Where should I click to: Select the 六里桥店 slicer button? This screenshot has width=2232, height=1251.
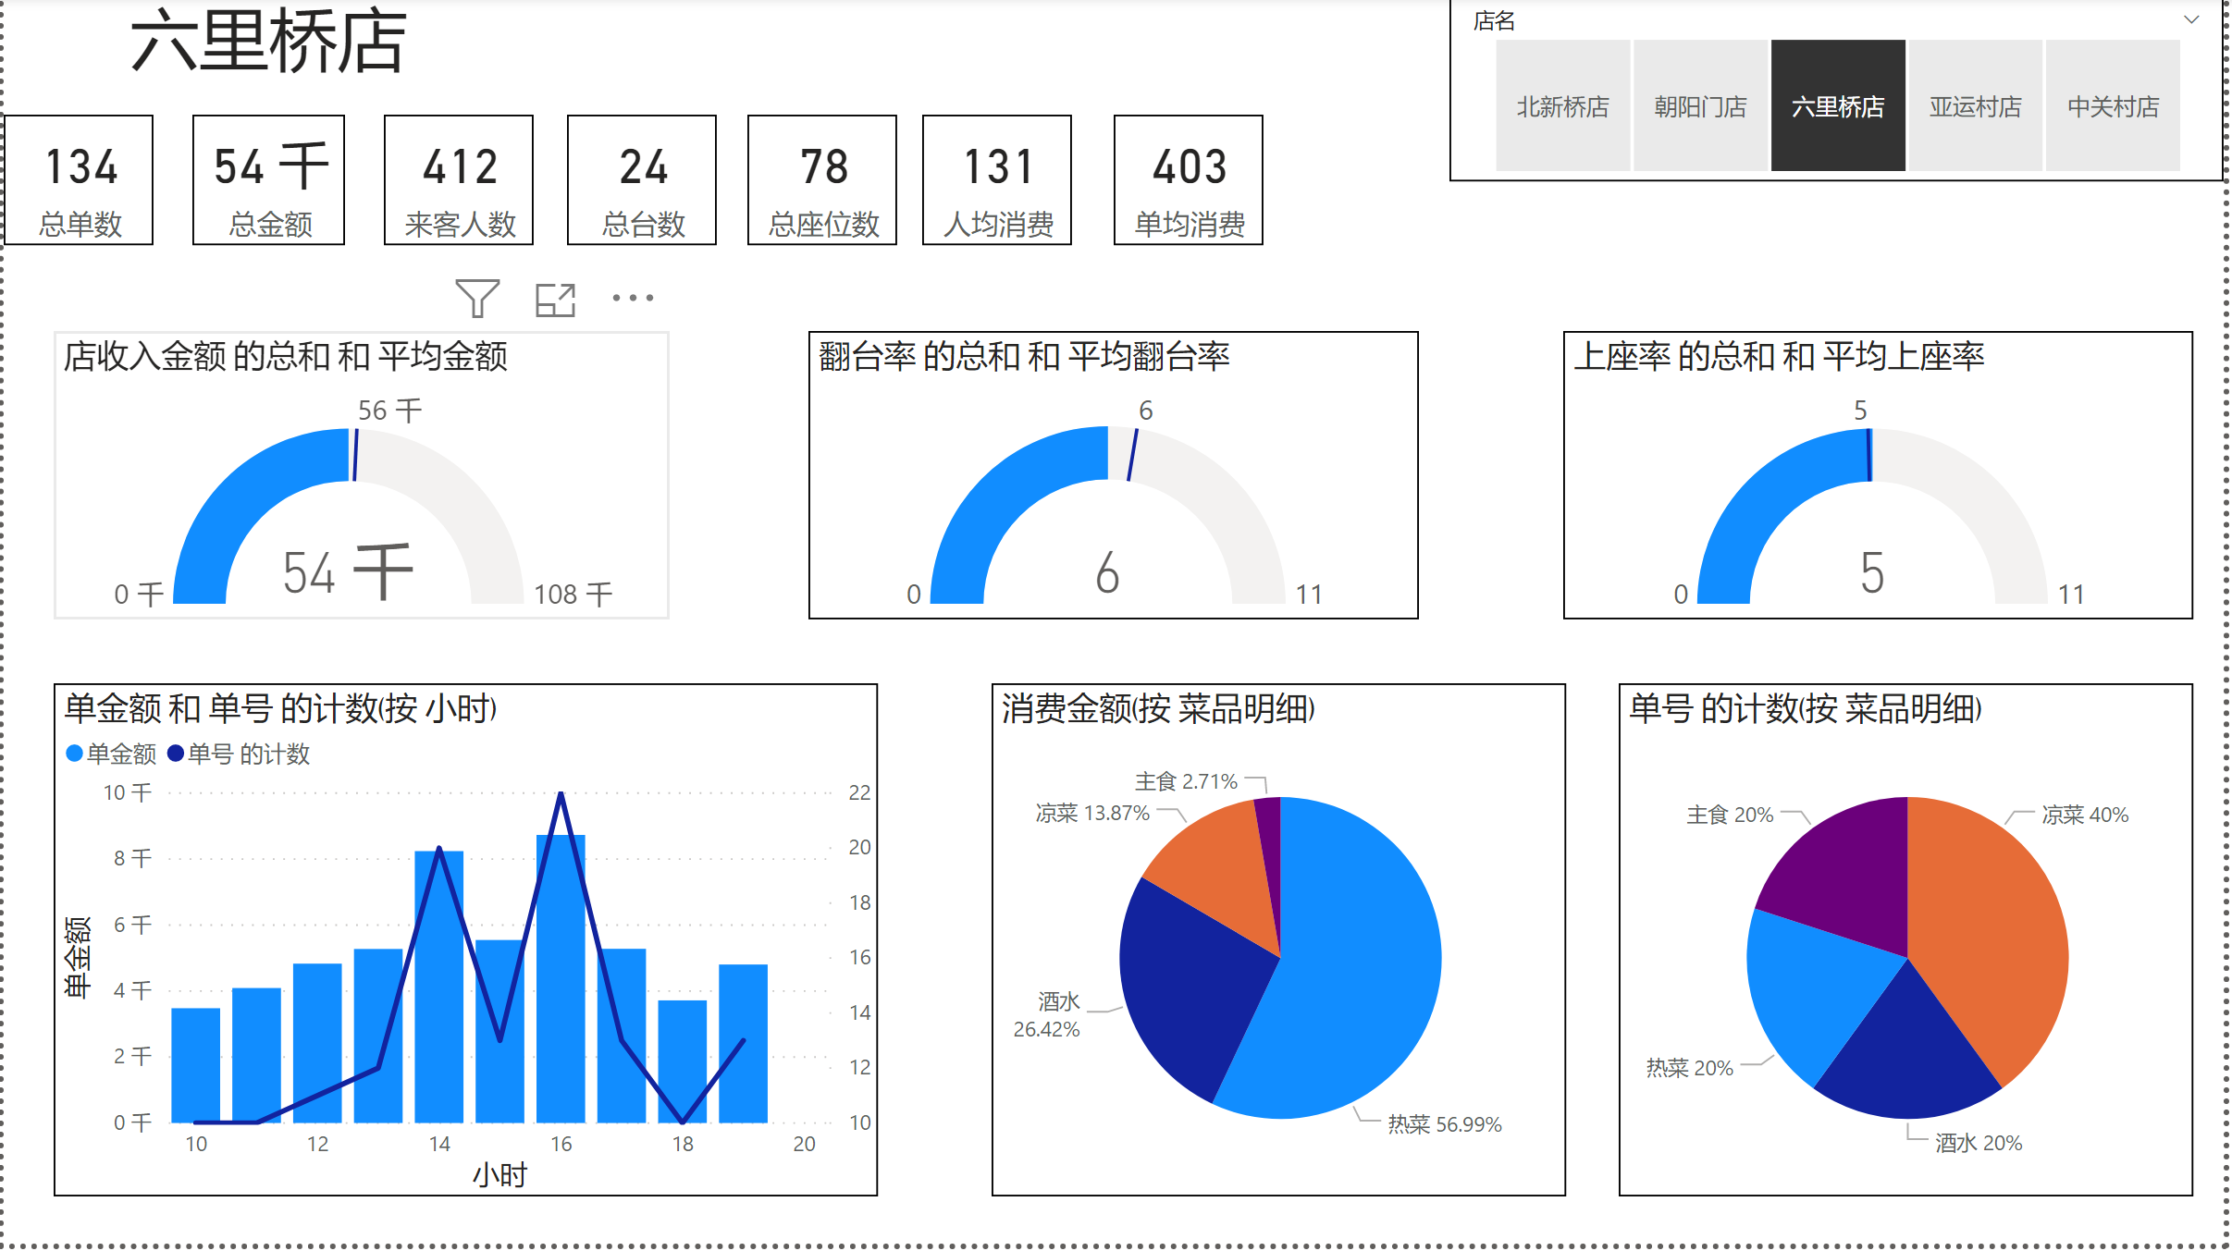pyautogui.click(x=1838, y=105)
